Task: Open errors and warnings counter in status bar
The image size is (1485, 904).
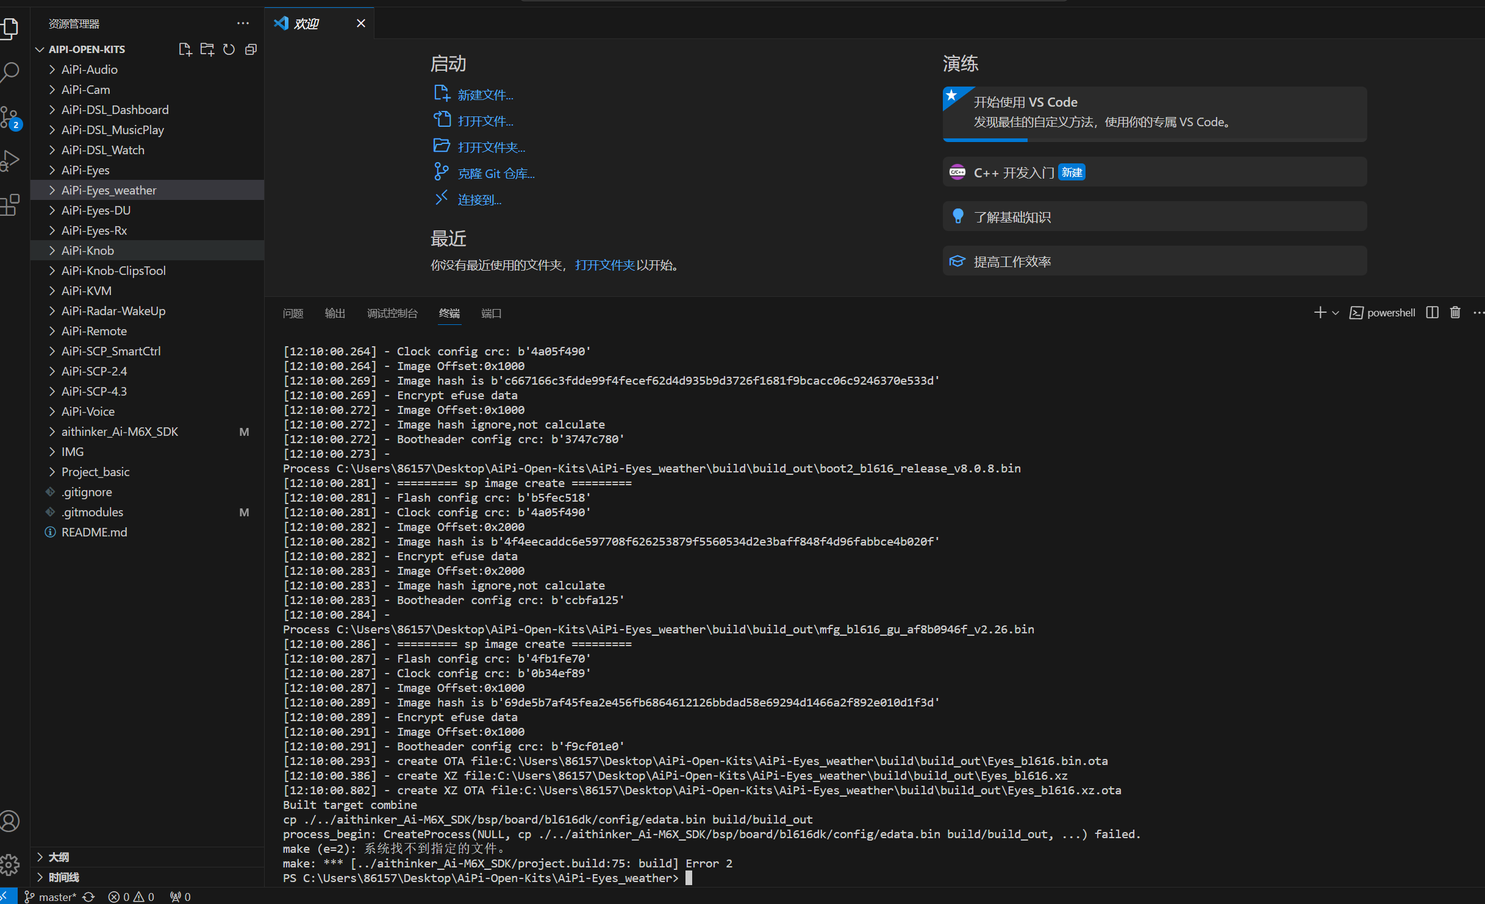Action: coord(131,897)
